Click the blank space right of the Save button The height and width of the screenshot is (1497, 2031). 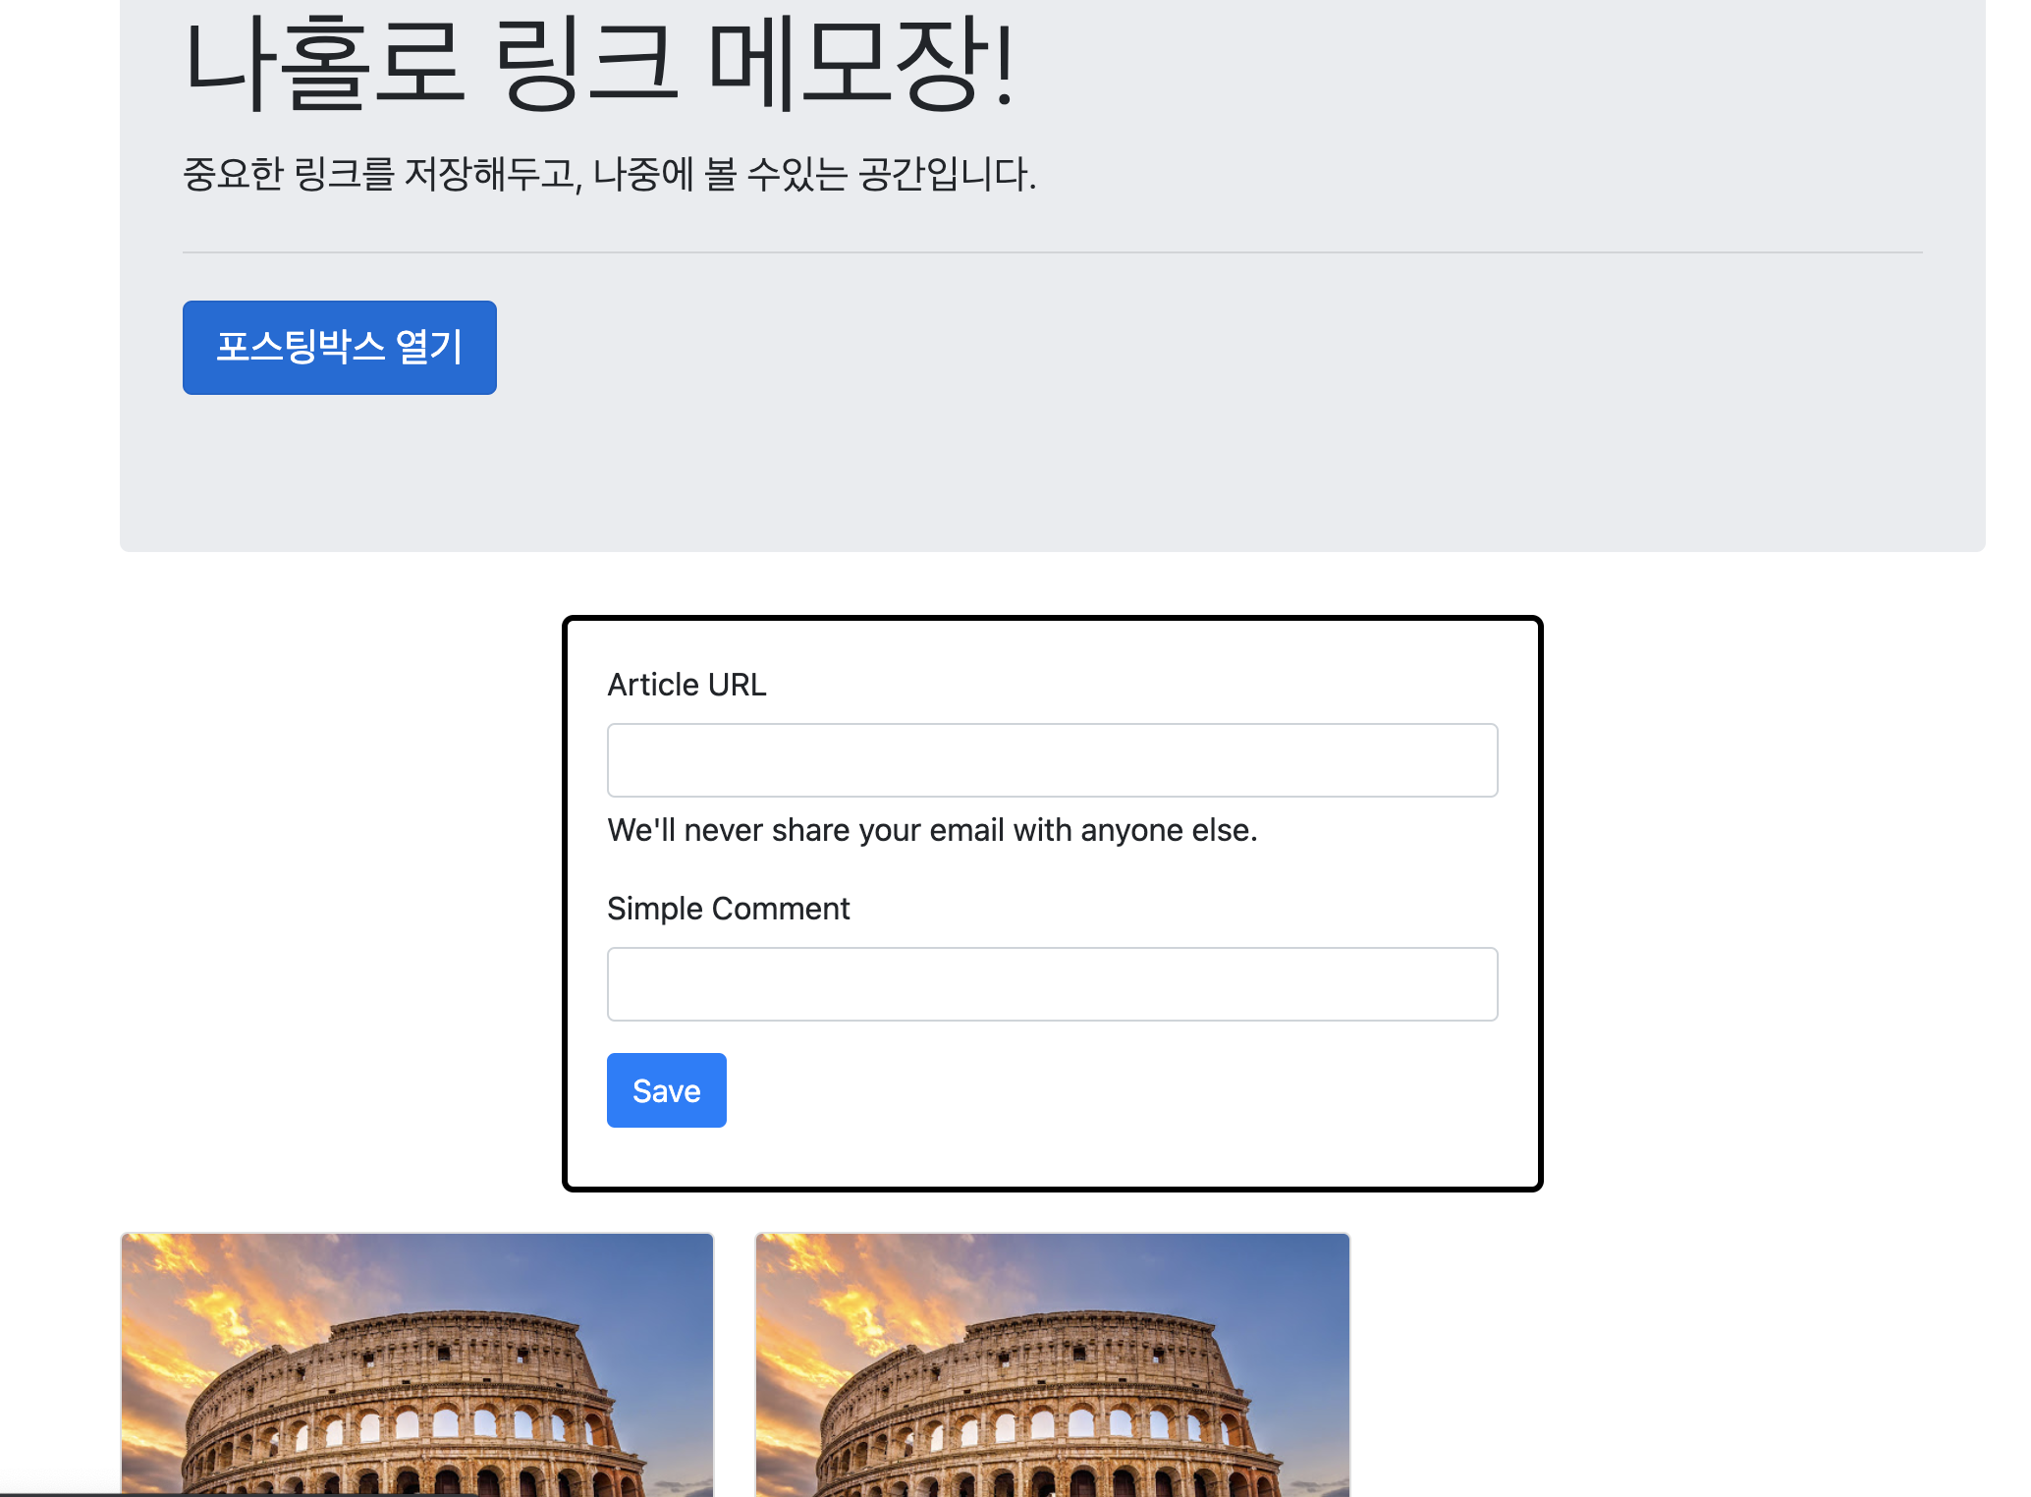coord(1080,1090)
